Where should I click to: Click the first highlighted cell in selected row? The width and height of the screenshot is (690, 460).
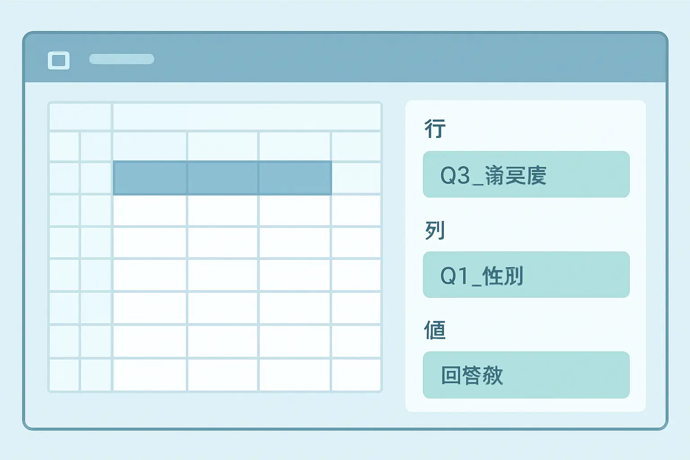point(150,178)
